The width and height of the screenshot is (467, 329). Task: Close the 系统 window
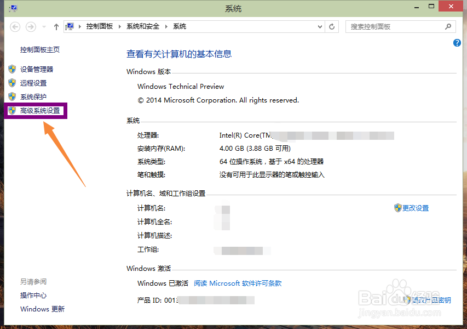[x=451, y=6]
